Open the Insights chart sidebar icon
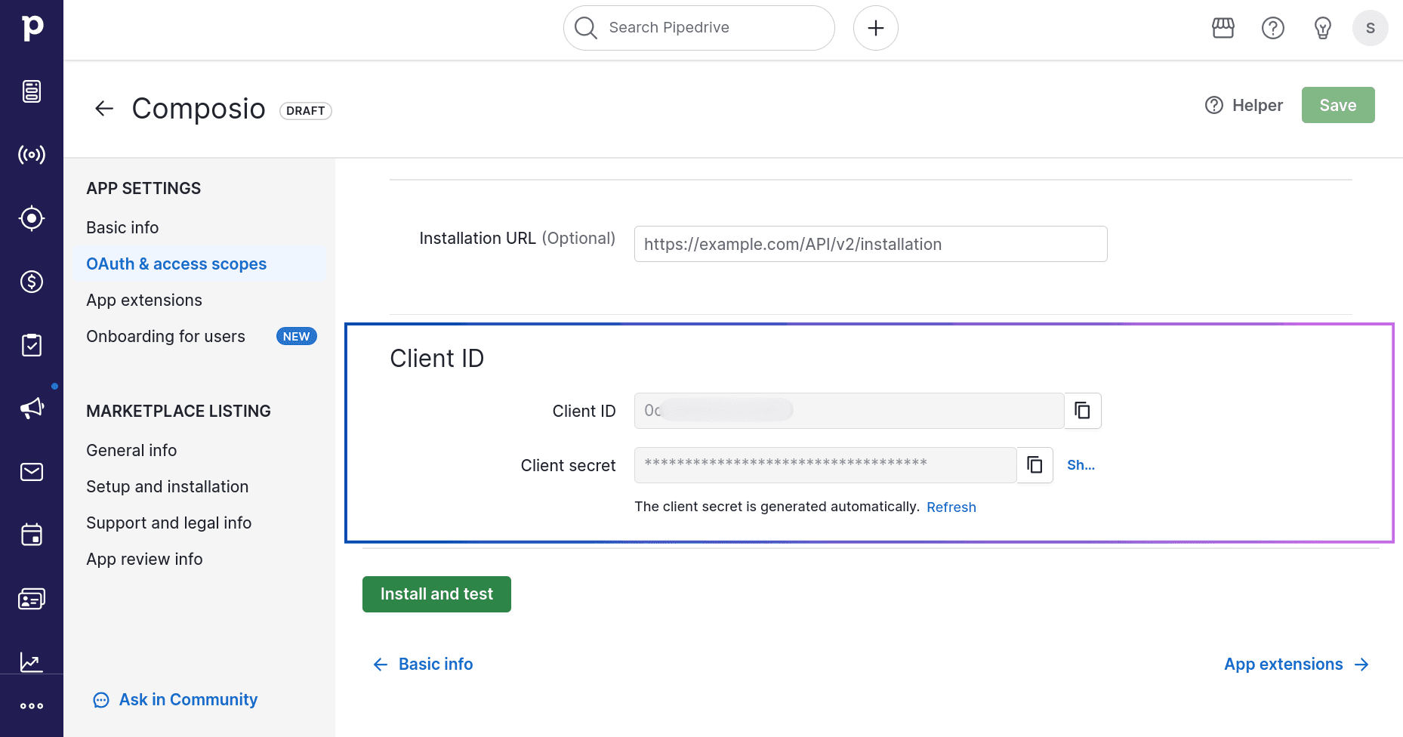Viewport: 1403px width, 737px height. pos(32,662)
